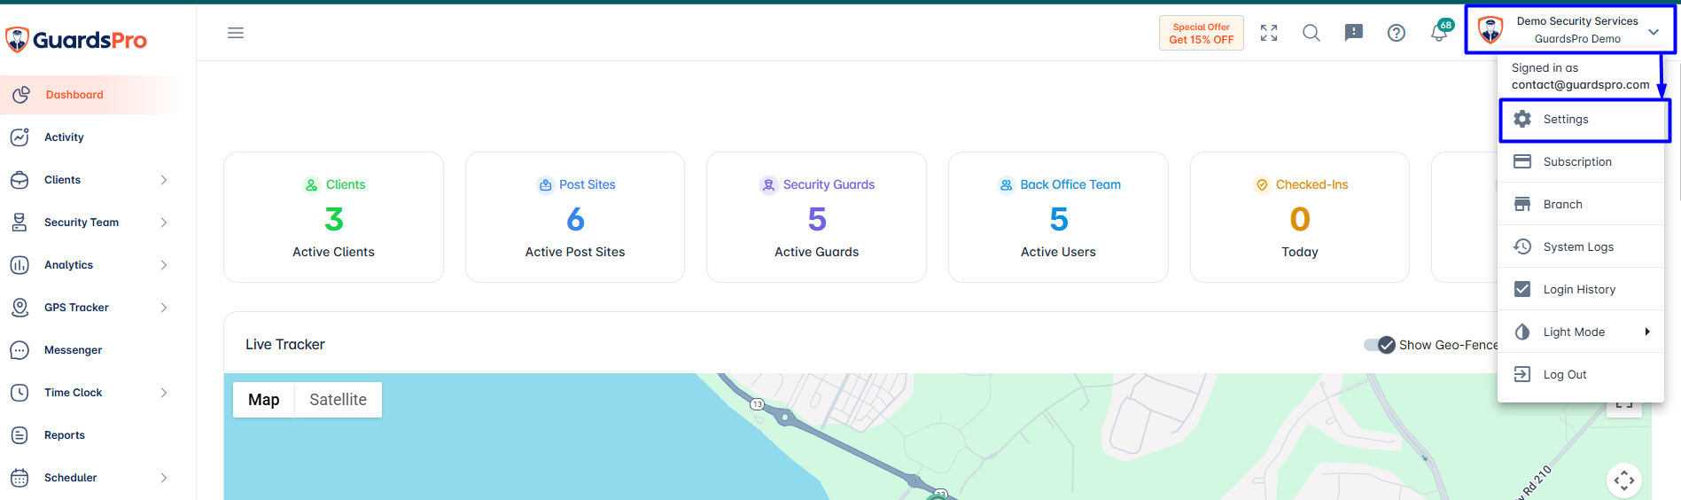Click the map pan control icon

(1624, 480)
